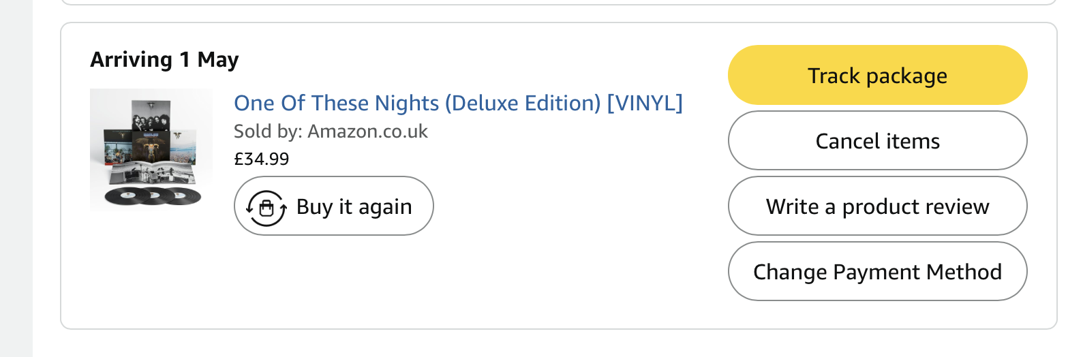Select Cancel items
Screen dimensions: 1083x357
[x=877, y=141]
